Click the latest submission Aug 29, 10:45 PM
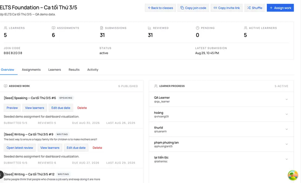Viewport: 301px width, 183px height. 207,53
